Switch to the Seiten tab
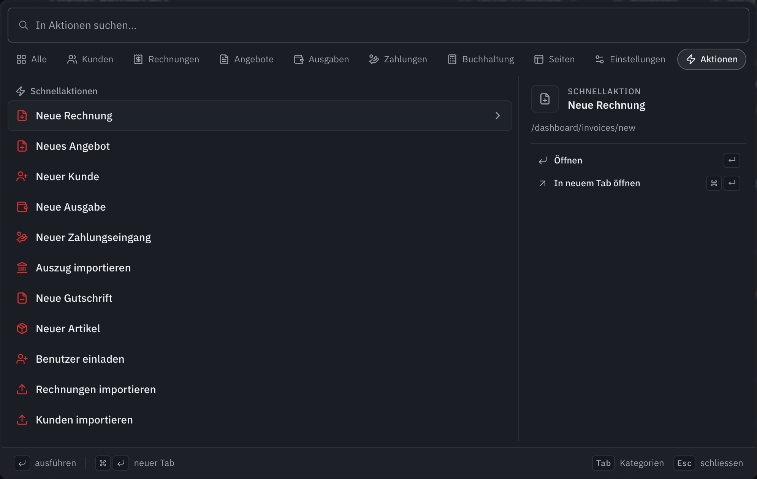Screen dimensions: 757x479 [554, 59]
